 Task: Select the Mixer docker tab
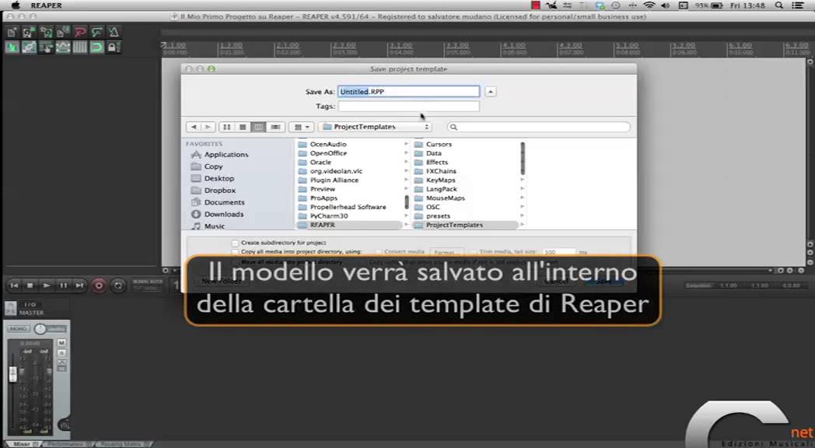[24, 444]
